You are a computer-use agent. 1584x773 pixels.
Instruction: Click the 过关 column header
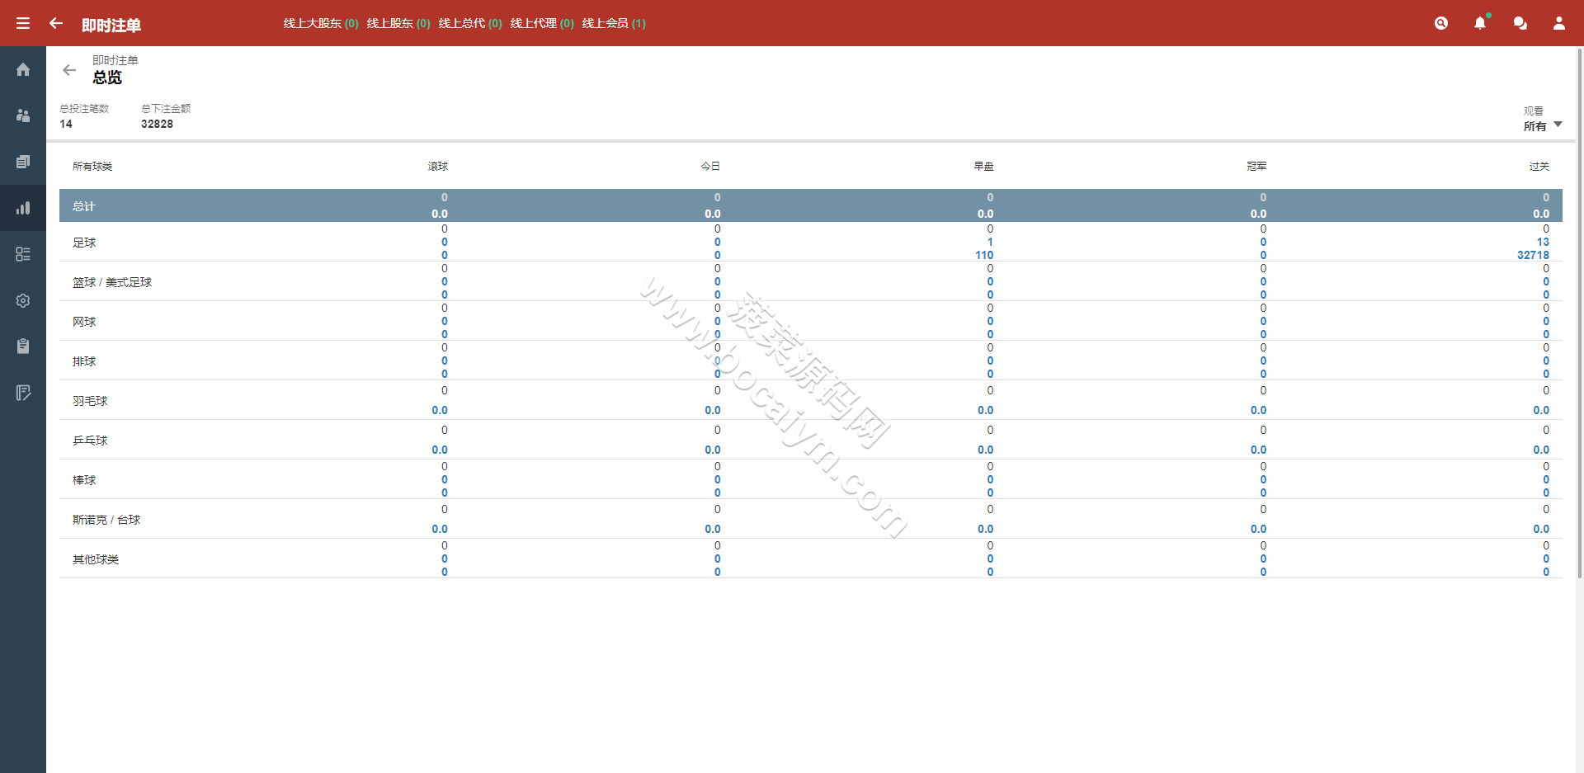pos(1539,167)
